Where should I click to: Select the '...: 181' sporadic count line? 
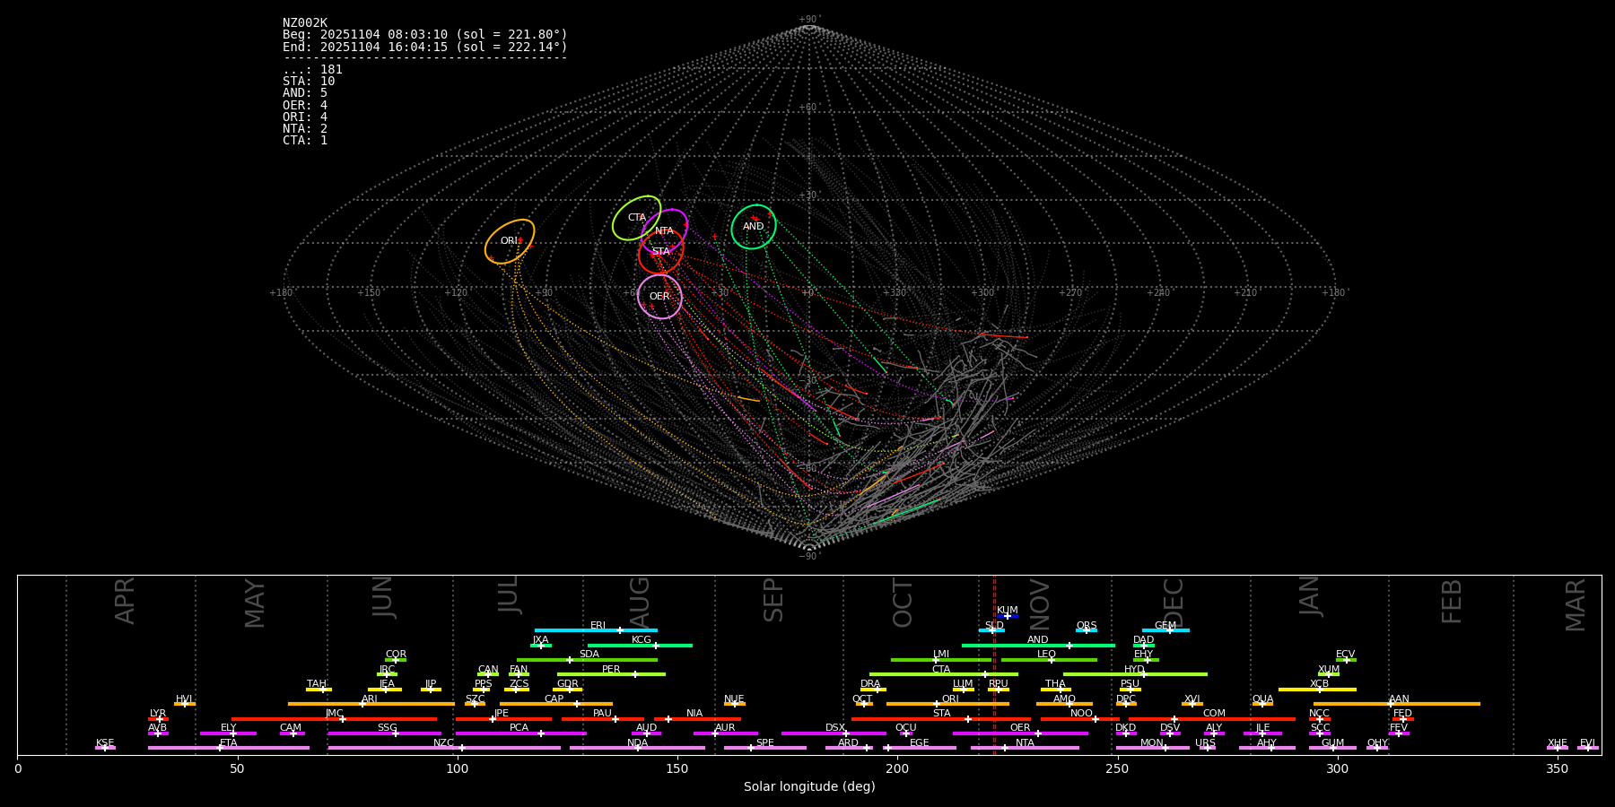tap(312, 70)
